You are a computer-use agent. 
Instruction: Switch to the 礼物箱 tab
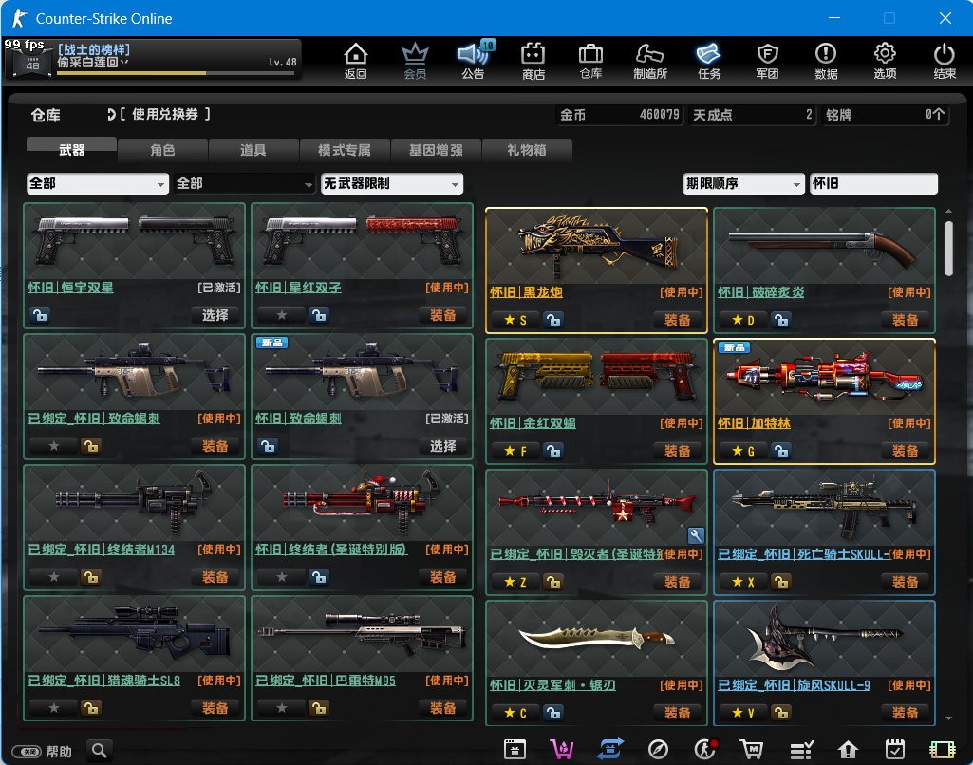tap(527, 150)
